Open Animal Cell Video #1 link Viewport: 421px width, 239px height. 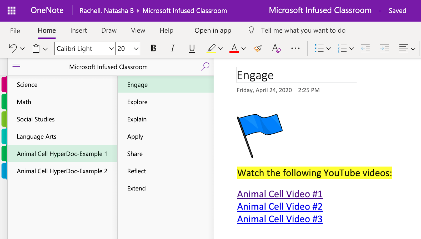coord(280,194)
